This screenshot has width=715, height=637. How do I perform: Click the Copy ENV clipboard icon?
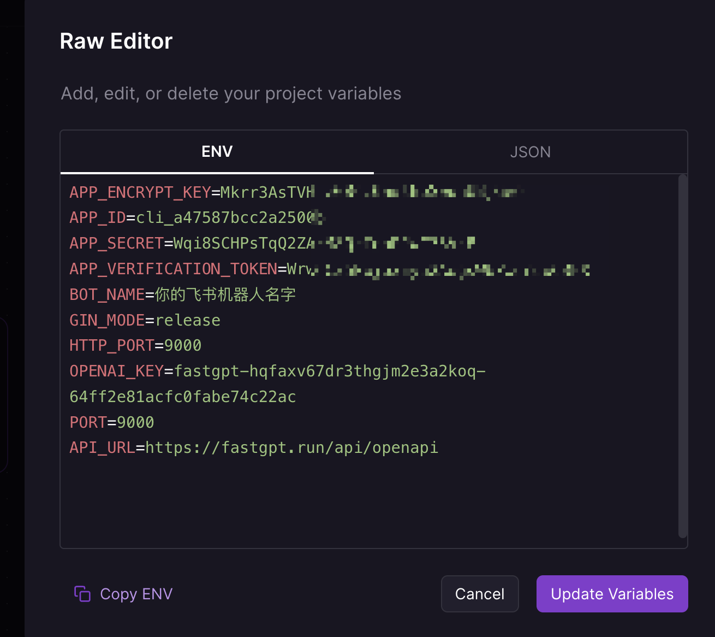[82, 594]
